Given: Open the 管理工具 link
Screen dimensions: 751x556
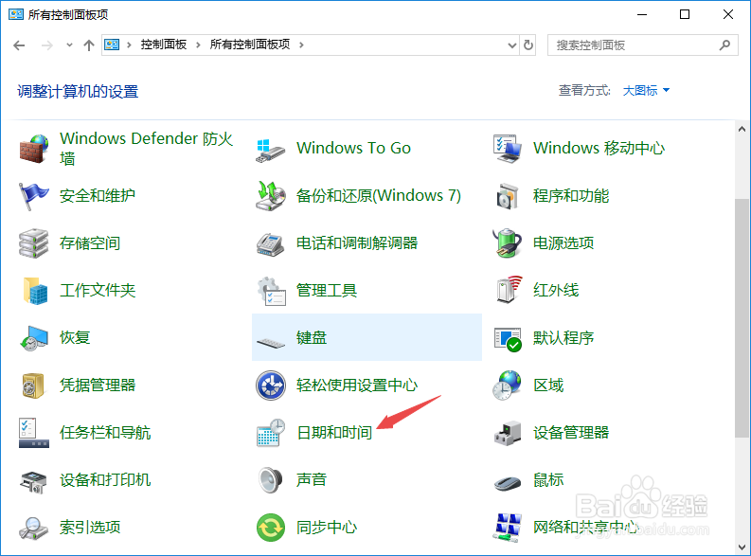Looking at the screenshot, I should point(327,290).
